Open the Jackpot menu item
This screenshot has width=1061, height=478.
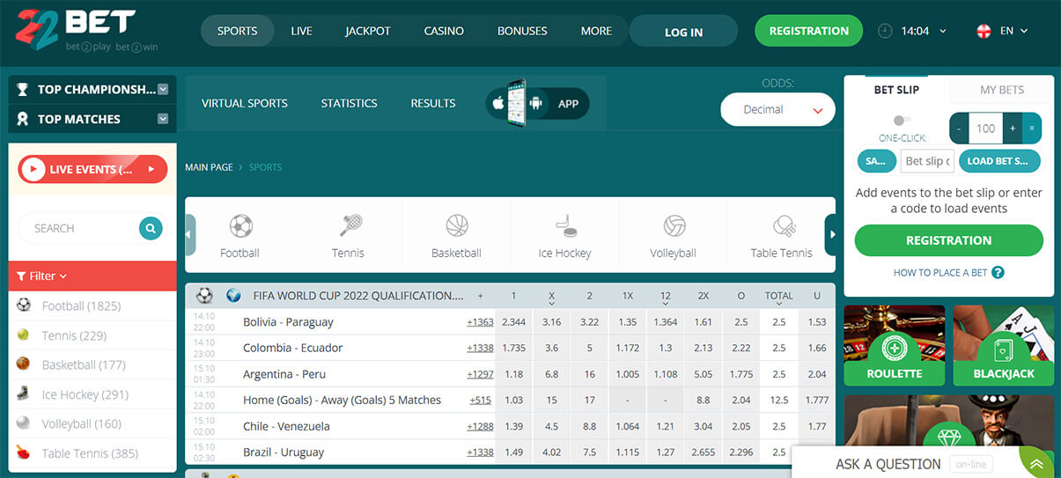[368, 31]
